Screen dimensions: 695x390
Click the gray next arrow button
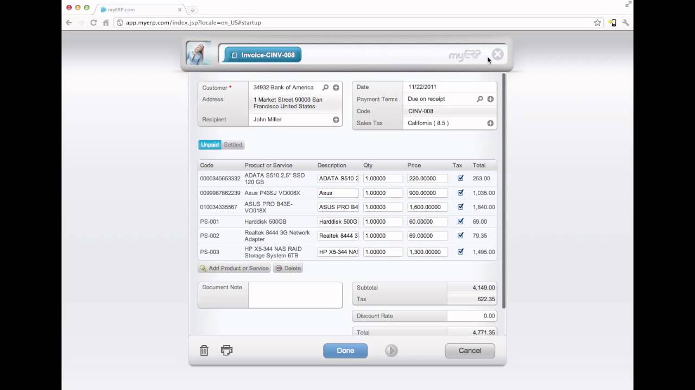point(391,350)
